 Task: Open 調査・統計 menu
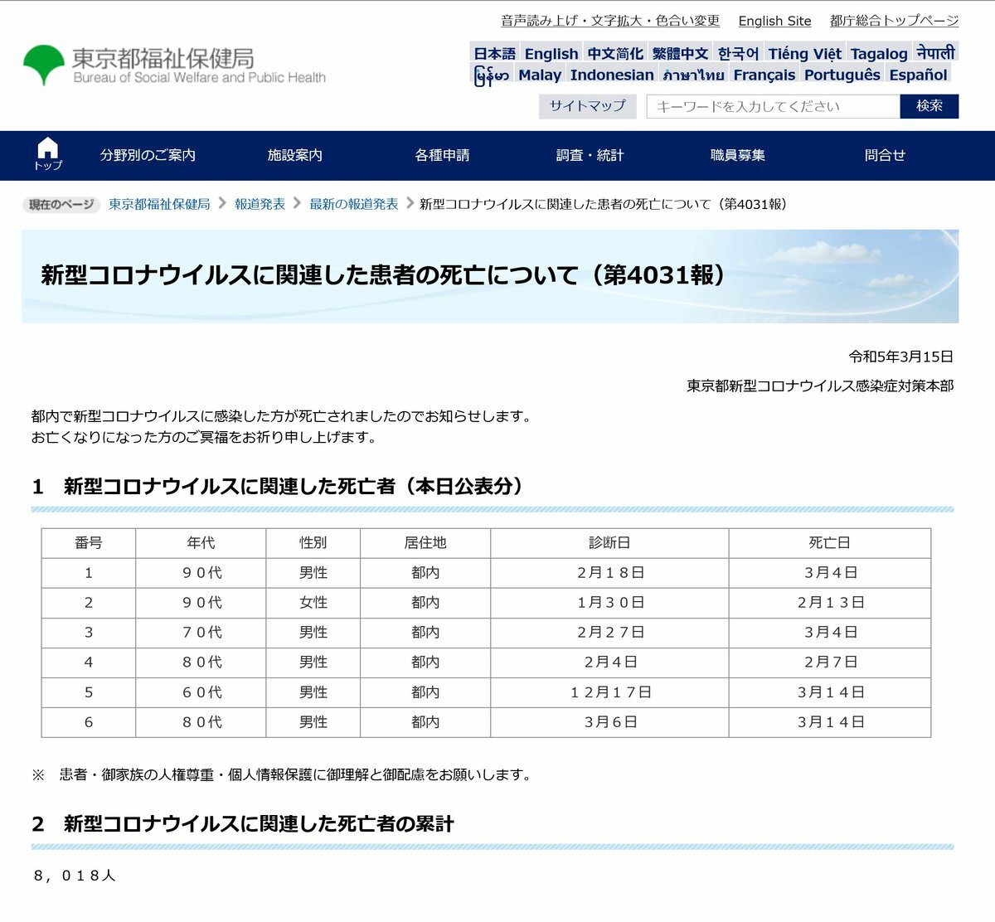590,155
